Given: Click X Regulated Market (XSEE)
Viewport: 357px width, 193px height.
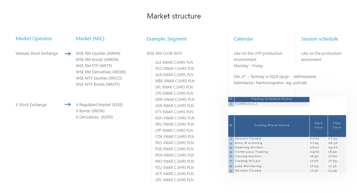Looking at the screenshot, I should (x=99, y=105).
